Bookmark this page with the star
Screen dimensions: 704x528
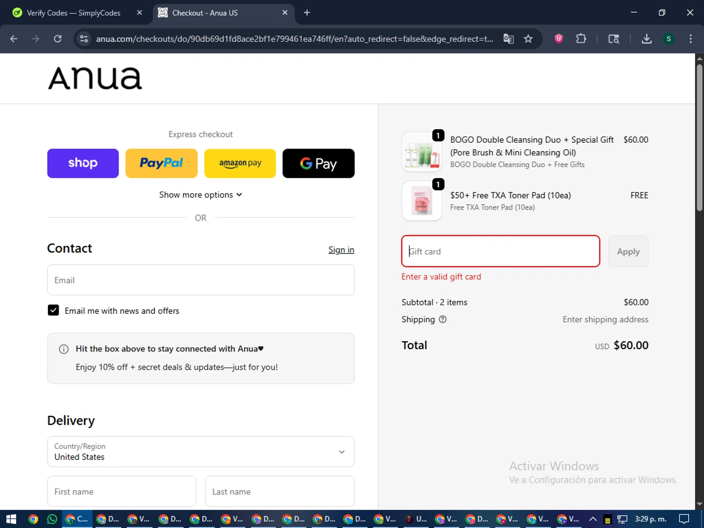point(528,39)
